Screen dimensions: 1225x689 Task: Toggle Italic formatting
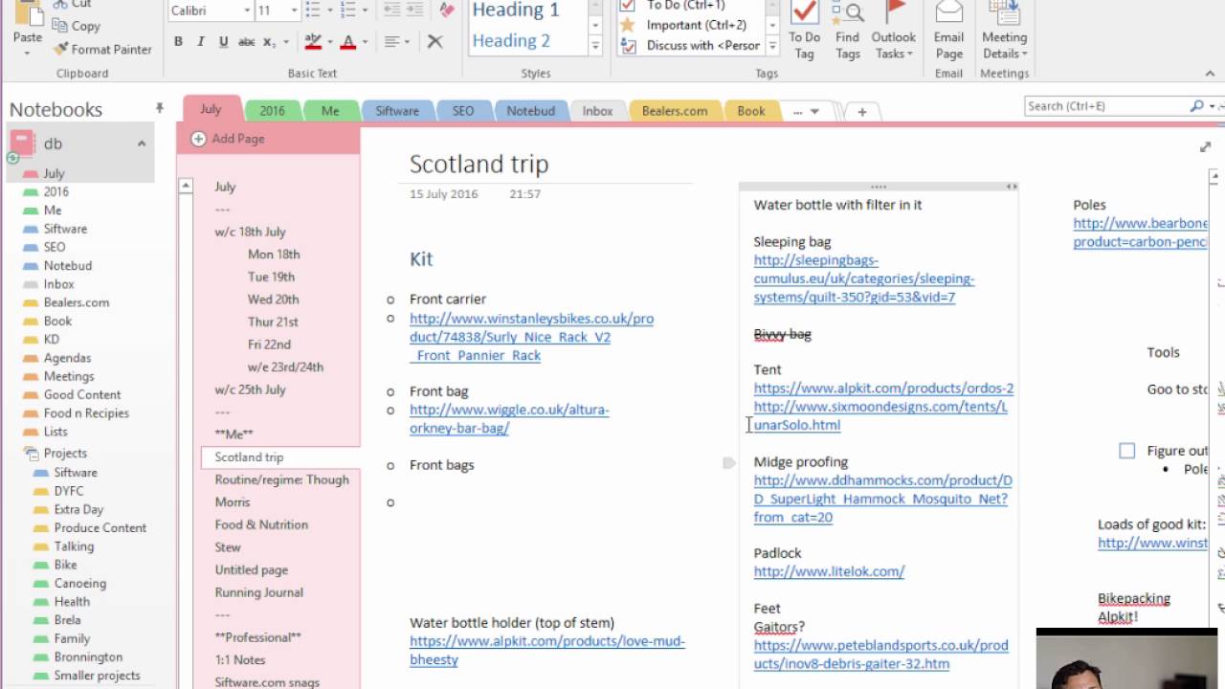(201, 42)
